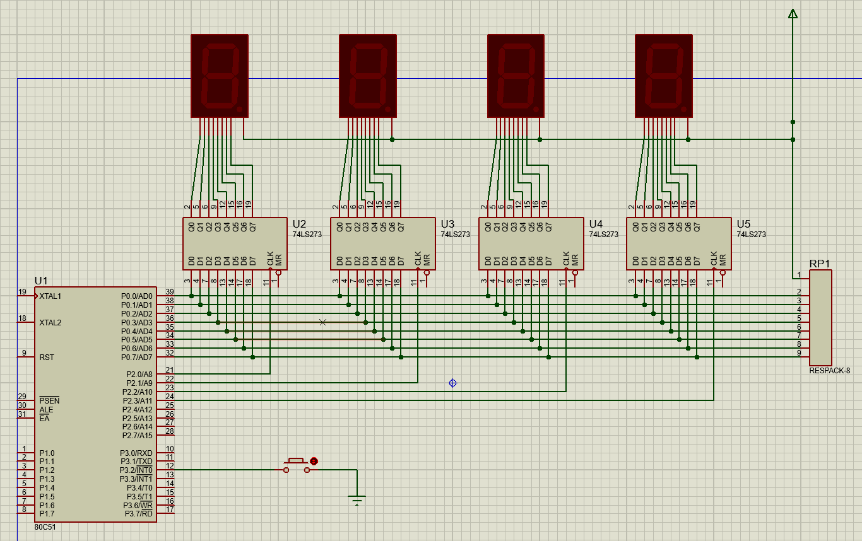The image size is (862, 541).
Task: Click the RP1 reference label
Action: (x=820, y=264)
